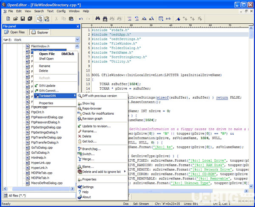The image size is (255, 207).
Task: Open the File menu
Action: pos(11,11)
